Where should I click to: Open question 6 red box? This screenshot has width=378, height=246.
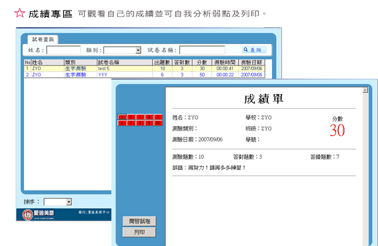click(x=122, y=123)
